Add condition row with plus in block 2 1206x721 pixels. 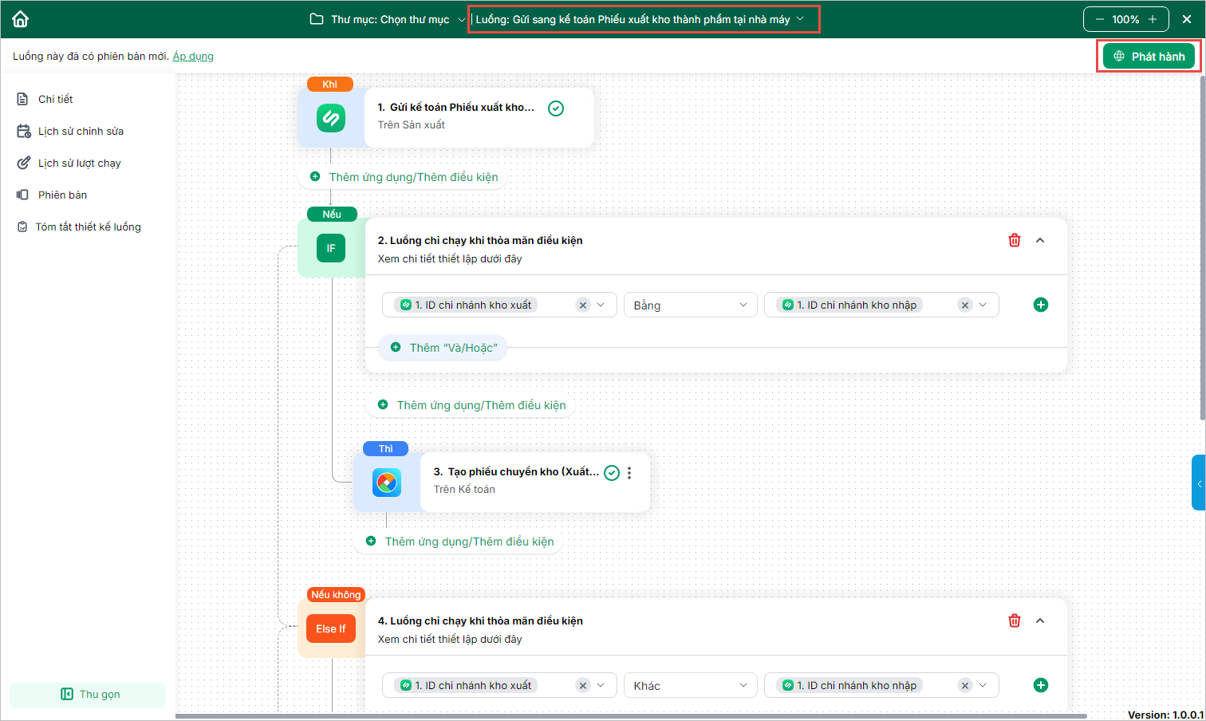1041,305
